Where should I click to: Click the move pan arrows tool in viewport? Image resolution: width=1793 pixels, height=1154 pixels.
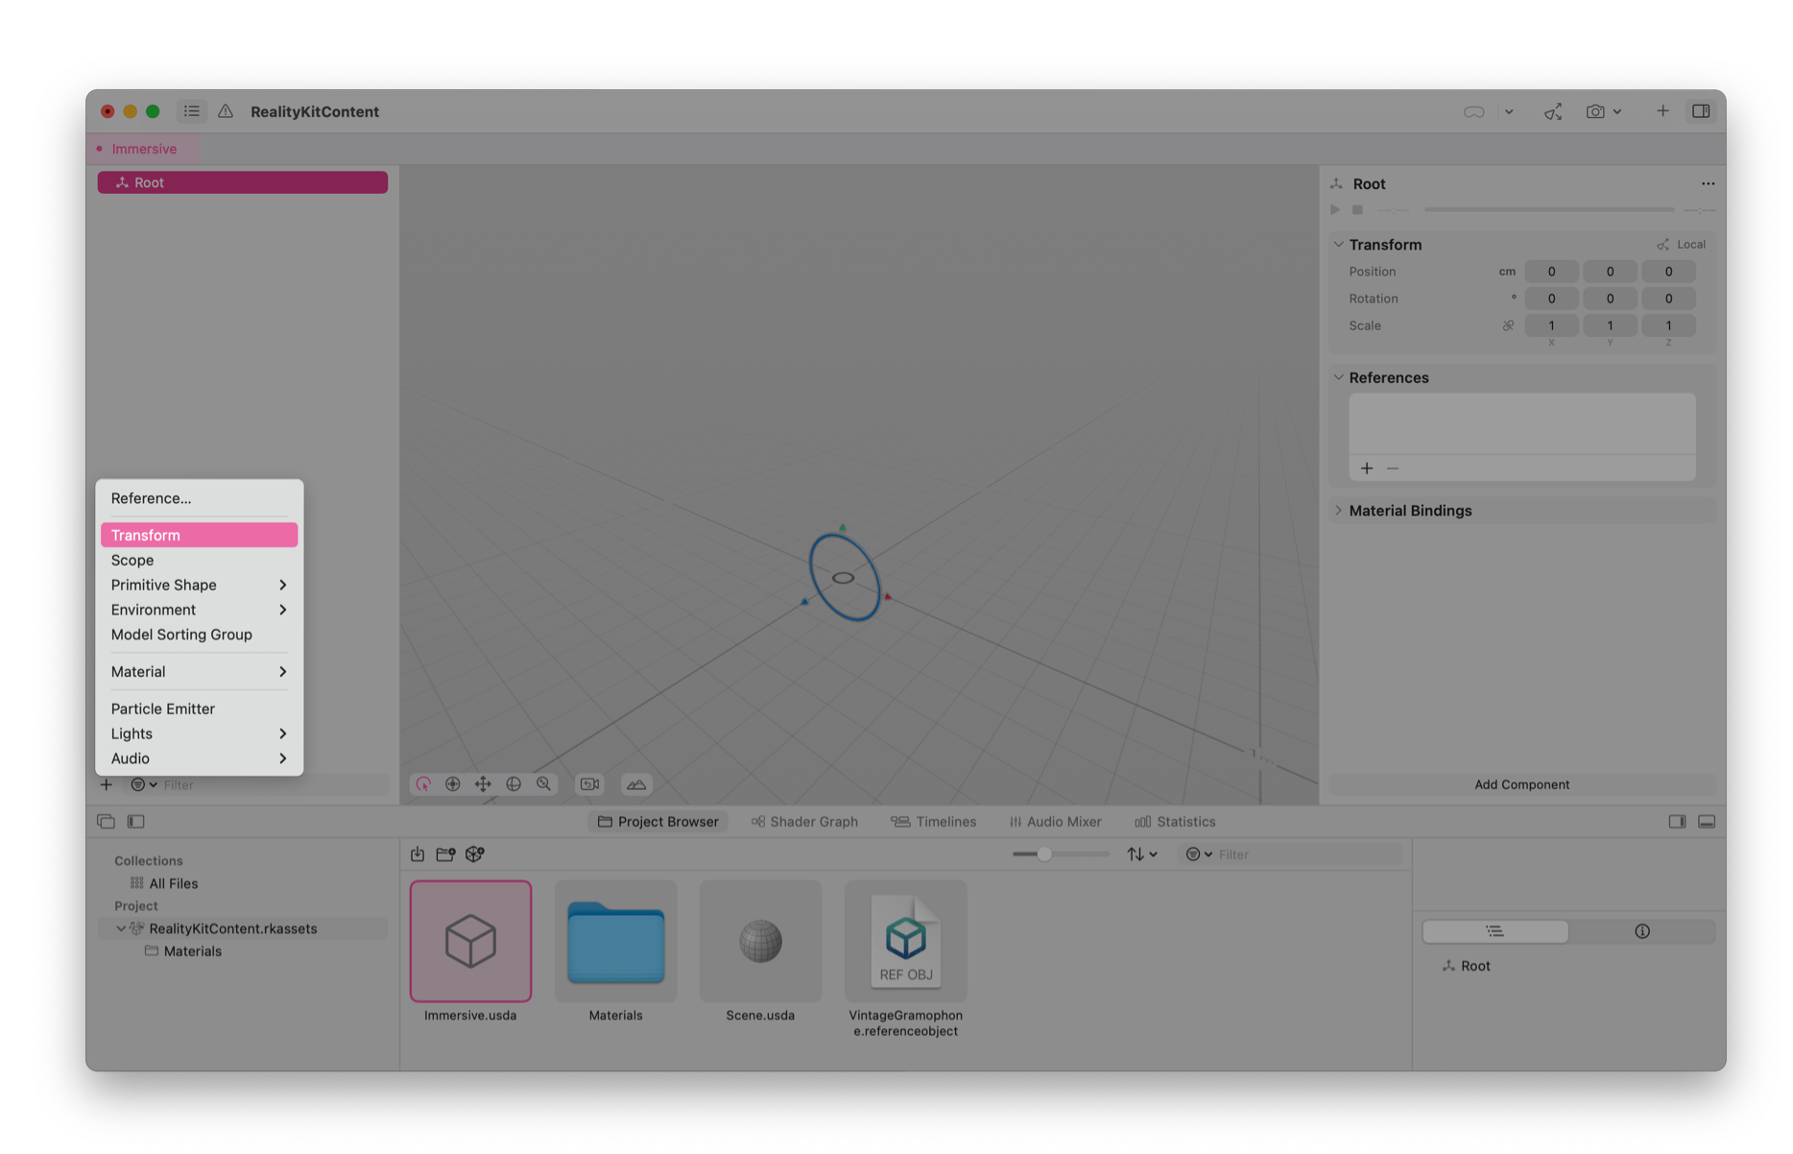483,784
